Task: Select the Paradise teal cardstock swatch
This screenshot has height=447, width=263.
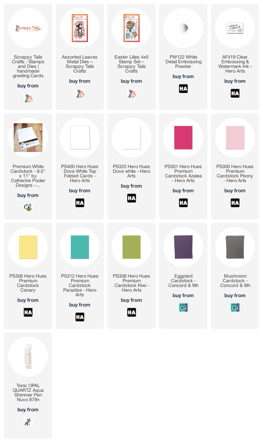Action: [80, 247]
